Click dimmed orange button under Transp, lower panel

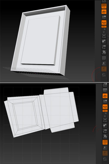pyautogui.click(x=105, y=153)
